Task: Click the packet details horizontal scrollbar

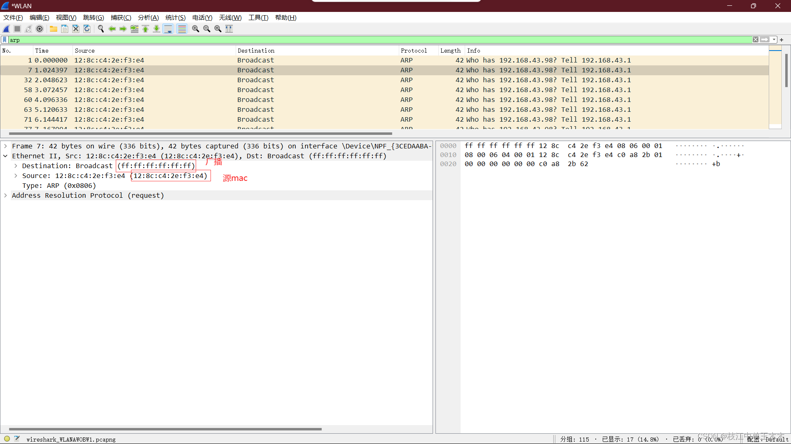Action: [x=165, y=429]
